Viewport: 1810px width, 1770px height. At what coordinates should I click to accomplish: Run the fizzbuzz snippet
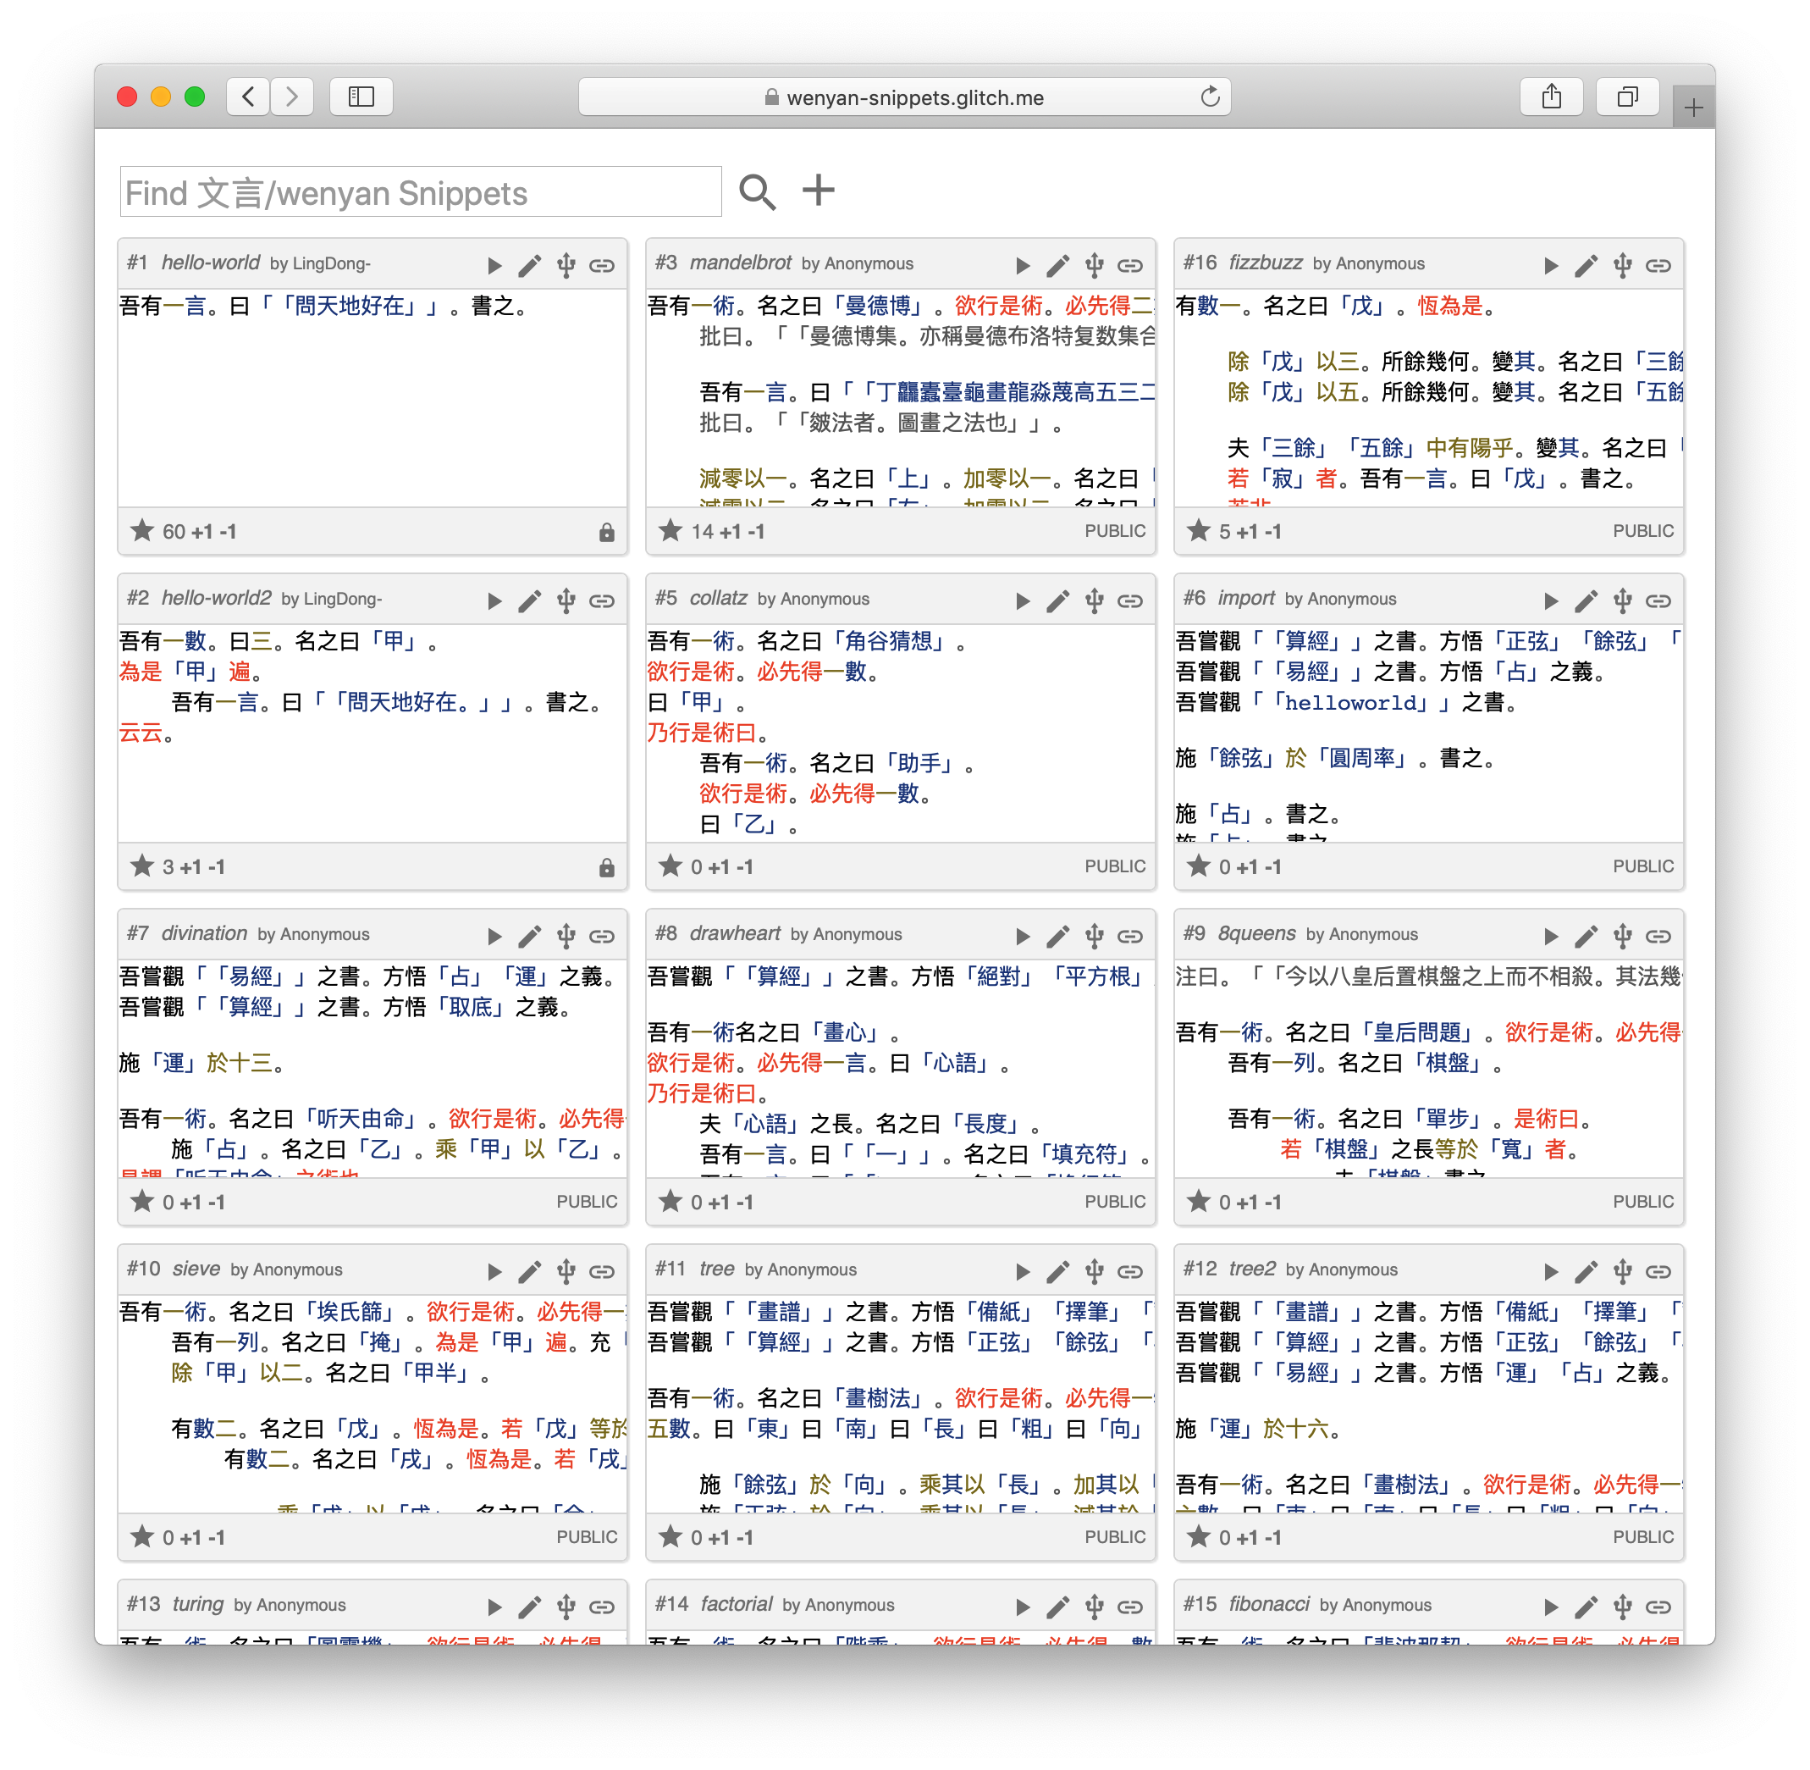pyautogui.click(x=1550, y=266)
